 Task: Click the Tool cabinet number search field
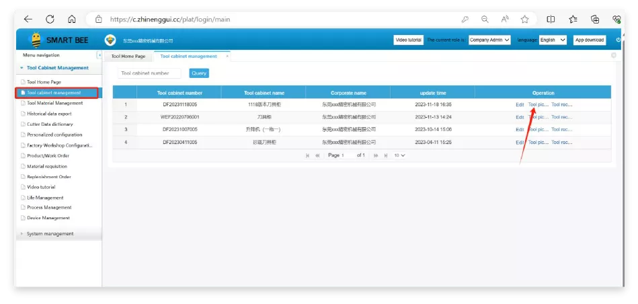point(149,73)
